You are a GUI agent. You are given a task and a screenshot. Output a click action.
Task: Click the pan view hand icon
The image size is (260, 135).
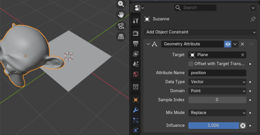tap(121, 15)
